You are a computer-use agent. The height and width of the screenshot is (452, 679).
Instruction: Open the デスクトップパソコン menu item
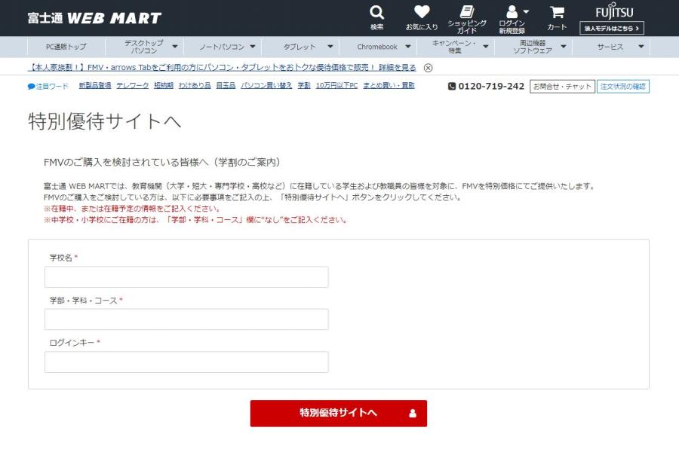click(144, 47)
